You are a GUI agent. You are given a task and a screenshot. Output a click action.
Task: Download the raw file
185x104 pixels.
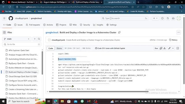pos(164,48)
